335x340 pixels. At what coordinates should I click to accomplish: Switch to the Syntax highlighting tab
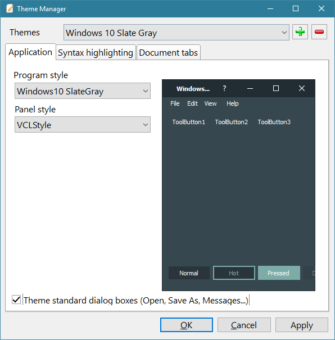pyautogui.click(x=96, y=53)
